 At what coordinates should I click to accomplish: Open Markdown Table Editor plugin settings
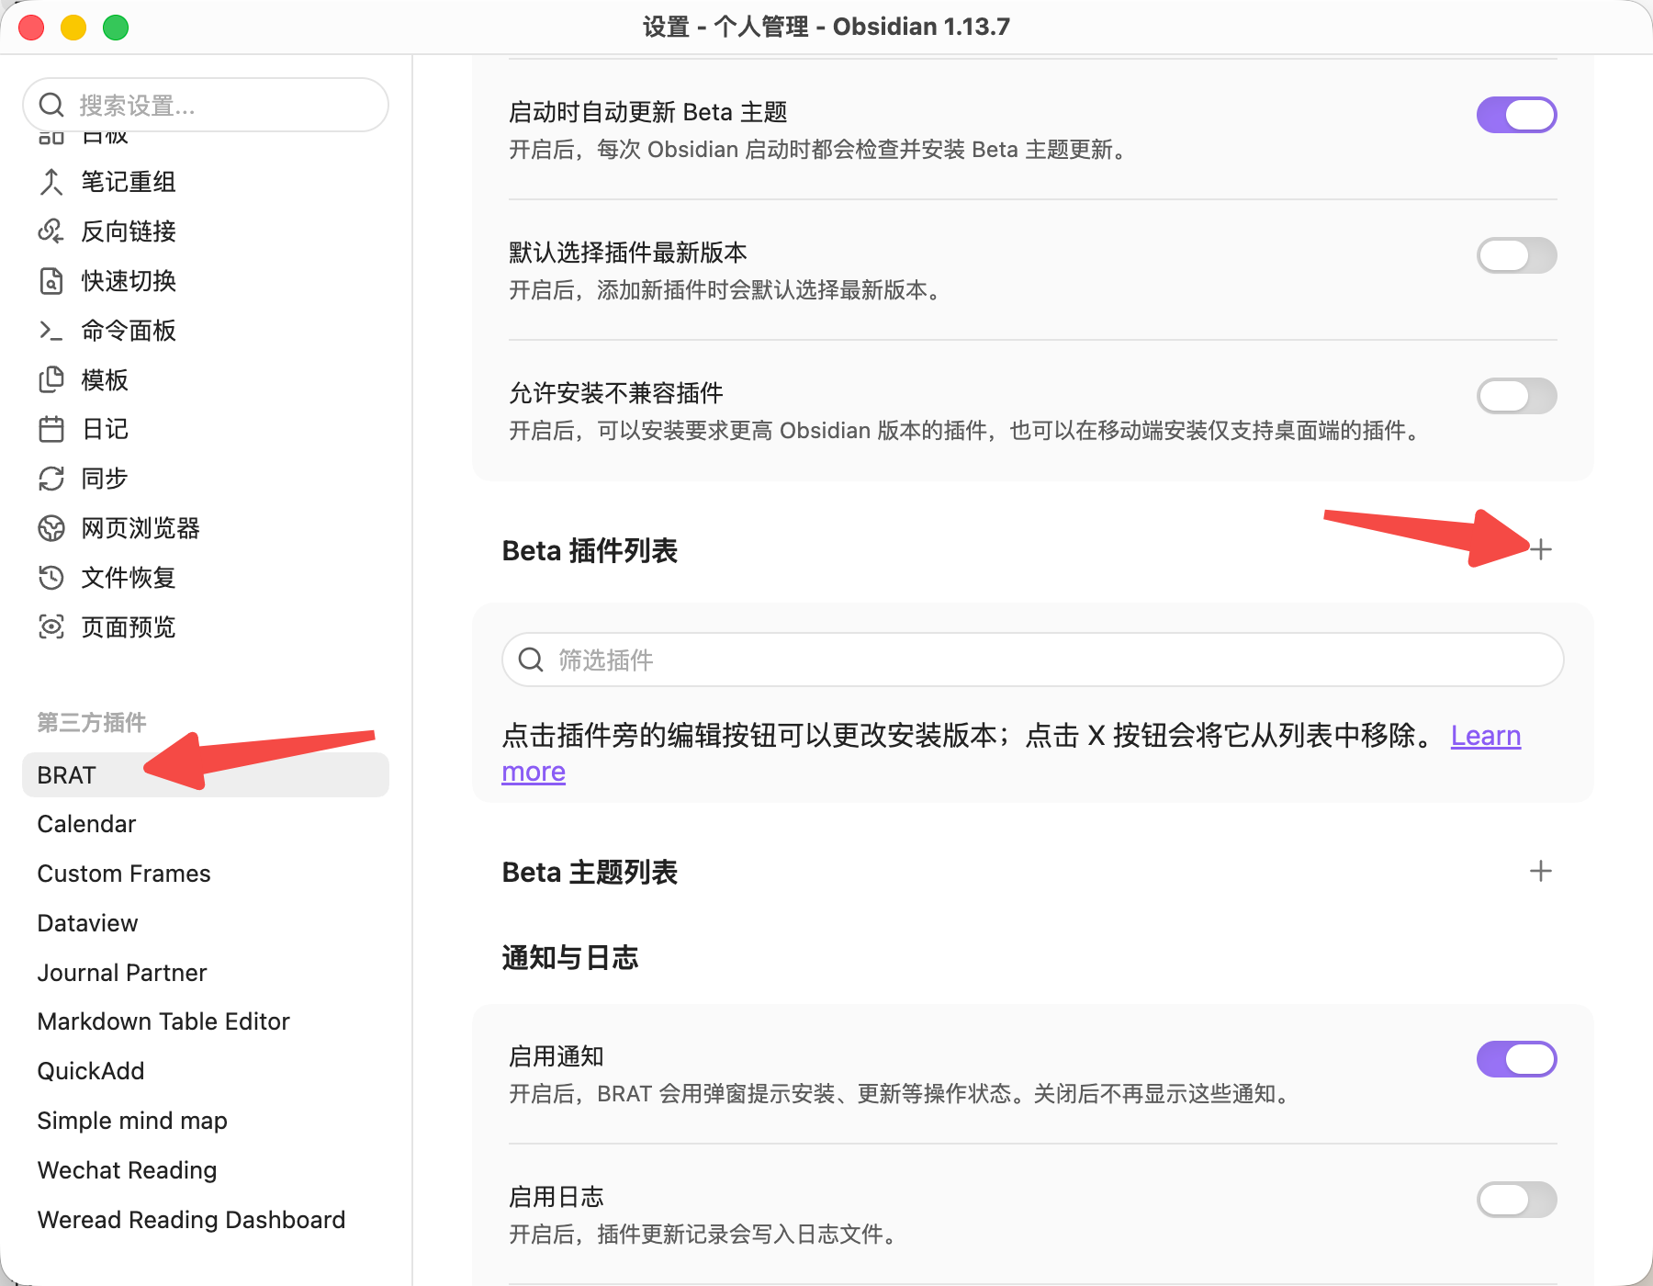point(206,1021)
